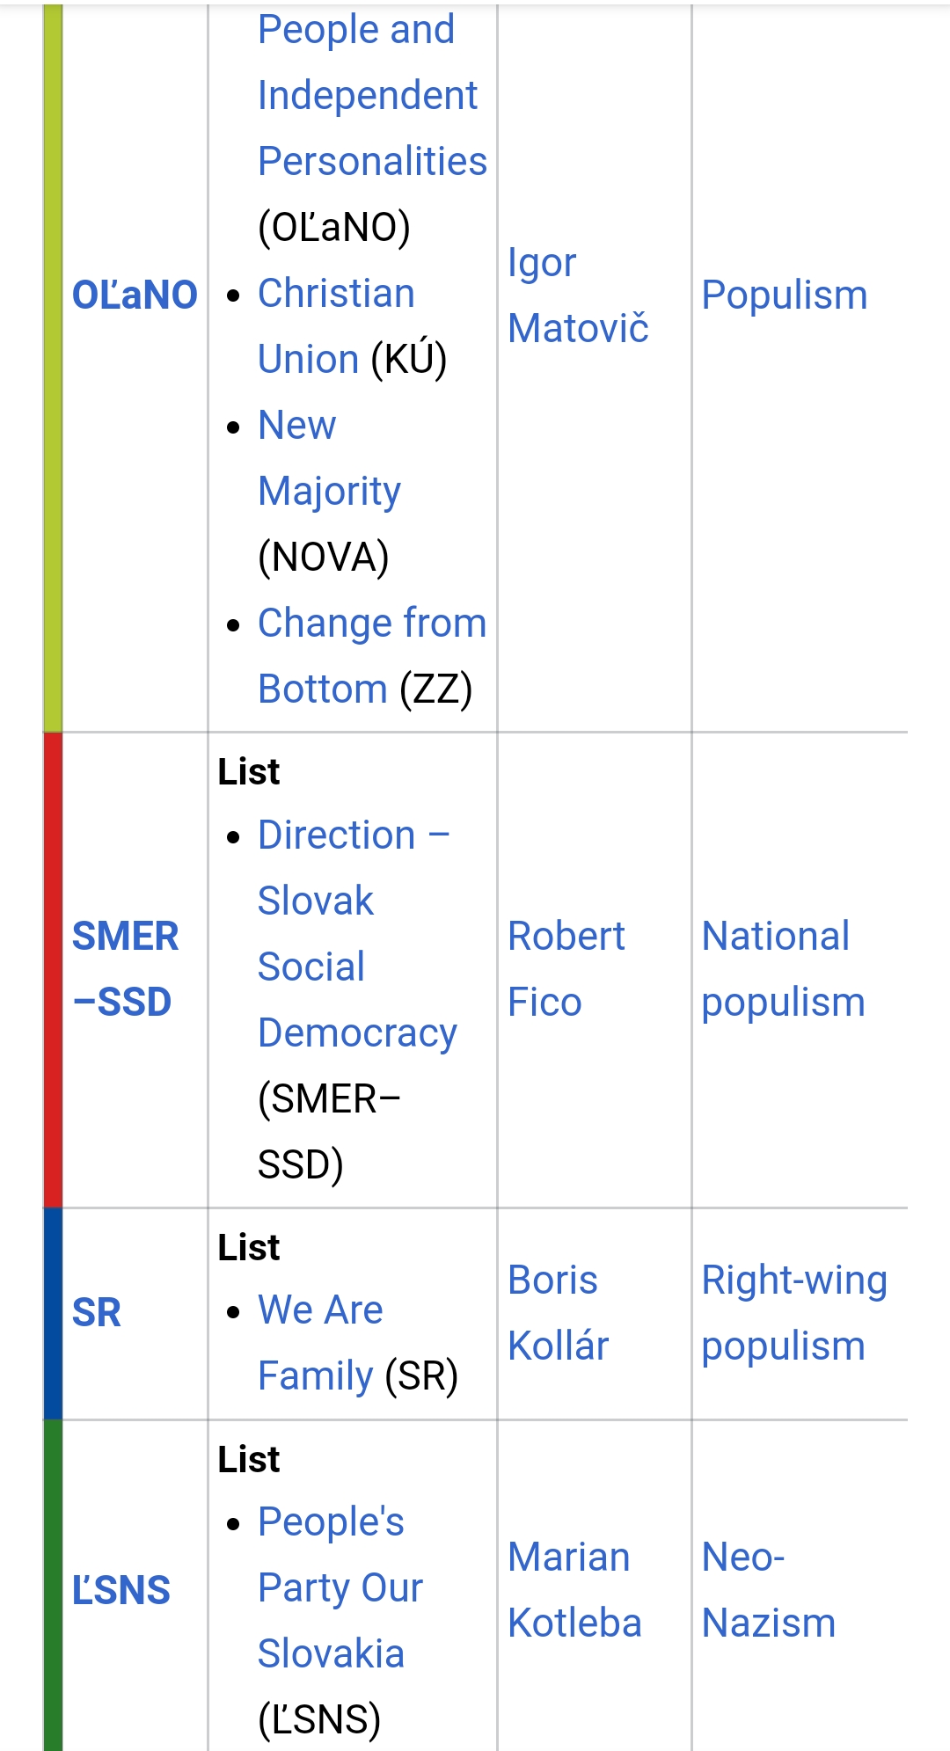Open SMER–SSD abbreviation link

(125, 969)
